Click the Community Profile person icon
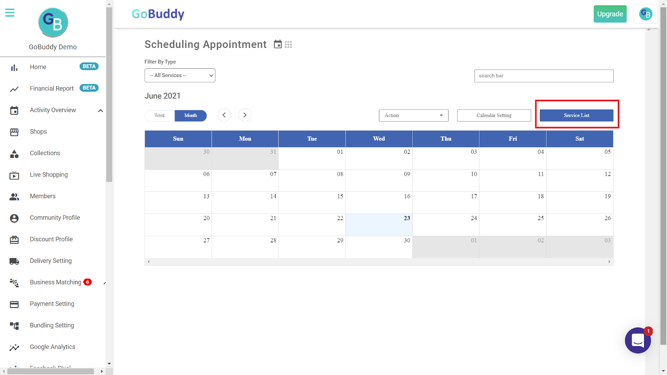 click(14, 218)
